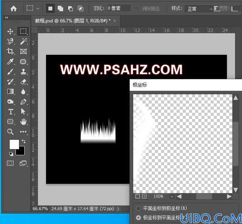Open the background black color swatch
This screenshot has width=242, height=224.
click(21, 152)
